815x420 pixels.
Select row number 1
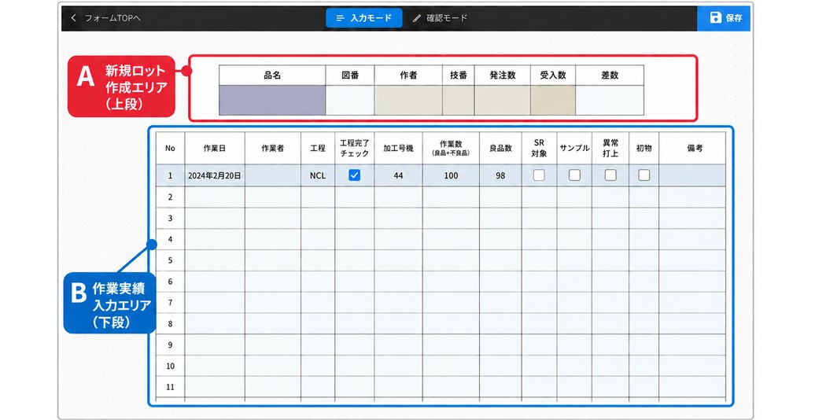170,175
